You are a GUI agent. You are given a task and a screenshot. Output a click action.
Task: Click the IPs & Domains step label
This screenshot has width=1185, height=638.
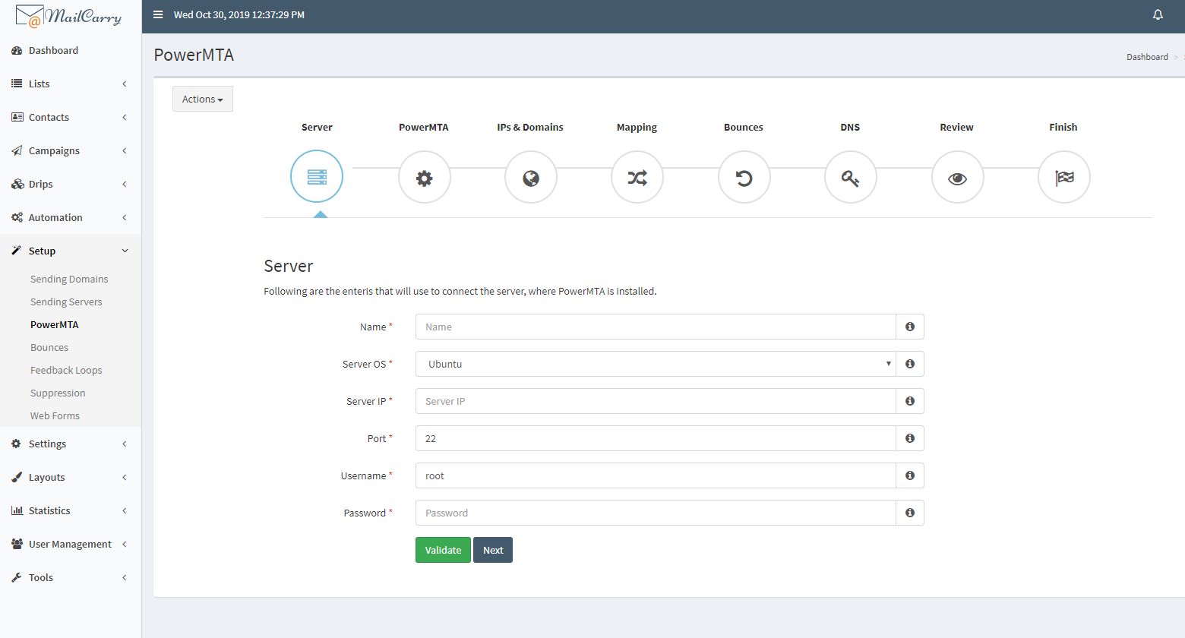pyautogui.click(x=530, y=127)
